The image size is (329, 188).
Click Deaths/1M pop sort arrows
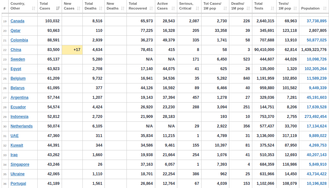coord(248,8)
